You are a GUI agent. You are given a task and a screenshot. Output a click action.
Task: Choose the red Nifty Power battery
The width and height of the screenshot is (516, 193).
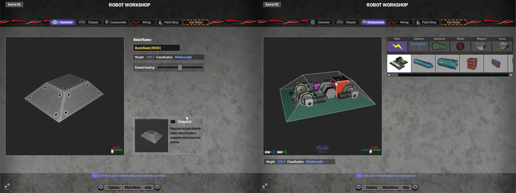pos(471,64)
